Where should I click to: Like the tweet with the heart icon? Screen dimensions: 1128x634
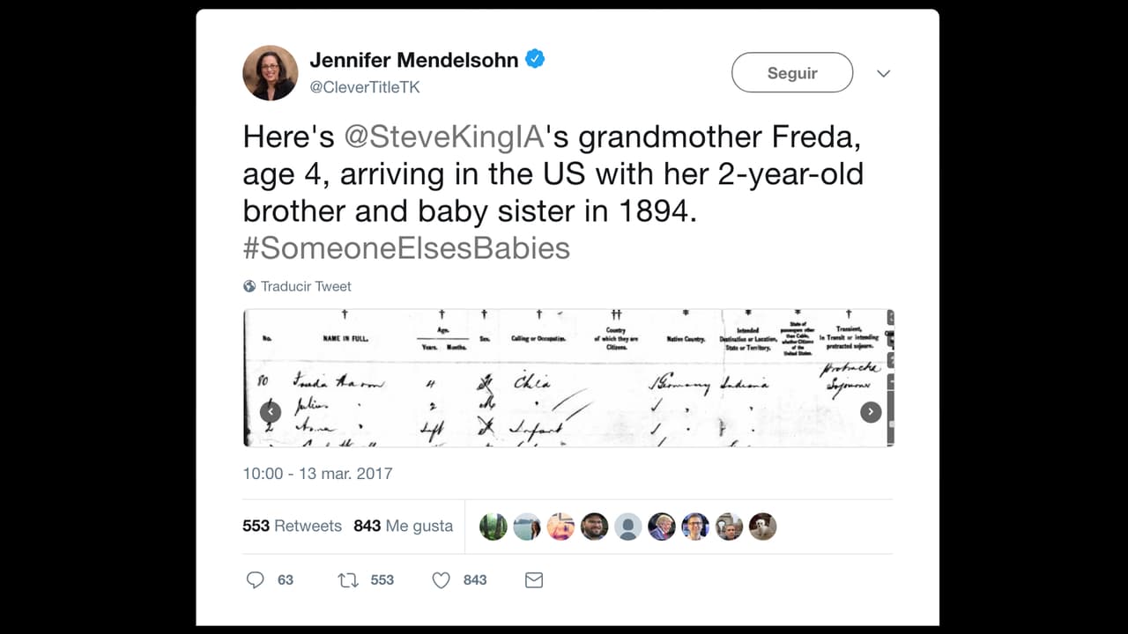click(x=441, y=579)
